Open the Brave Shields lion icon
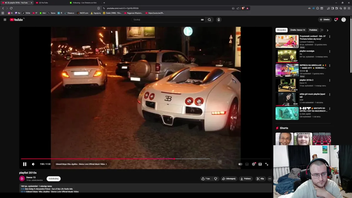The image size is (352, 198). [x=243, y=8]
